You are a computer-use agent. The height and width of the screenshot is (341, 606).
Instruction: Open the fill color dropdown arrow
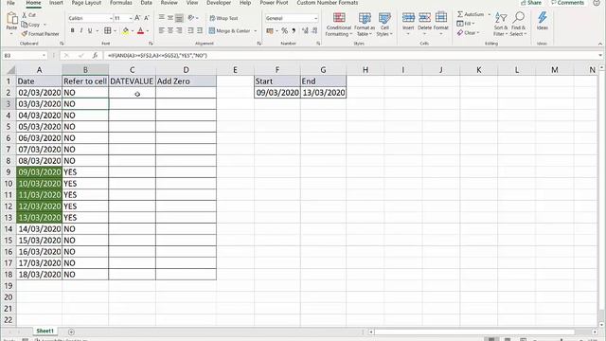point(133,31)
